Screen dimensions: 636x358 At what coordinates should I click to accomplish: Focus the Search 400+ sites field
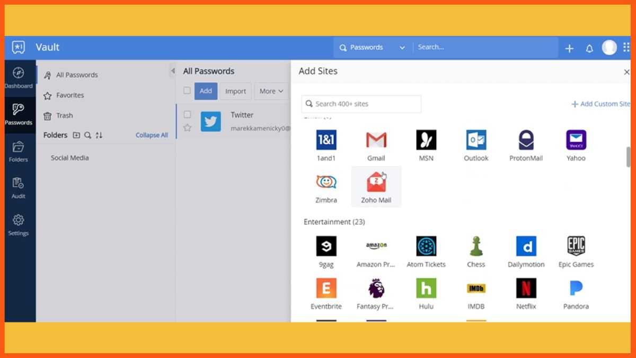pos(361,104)
